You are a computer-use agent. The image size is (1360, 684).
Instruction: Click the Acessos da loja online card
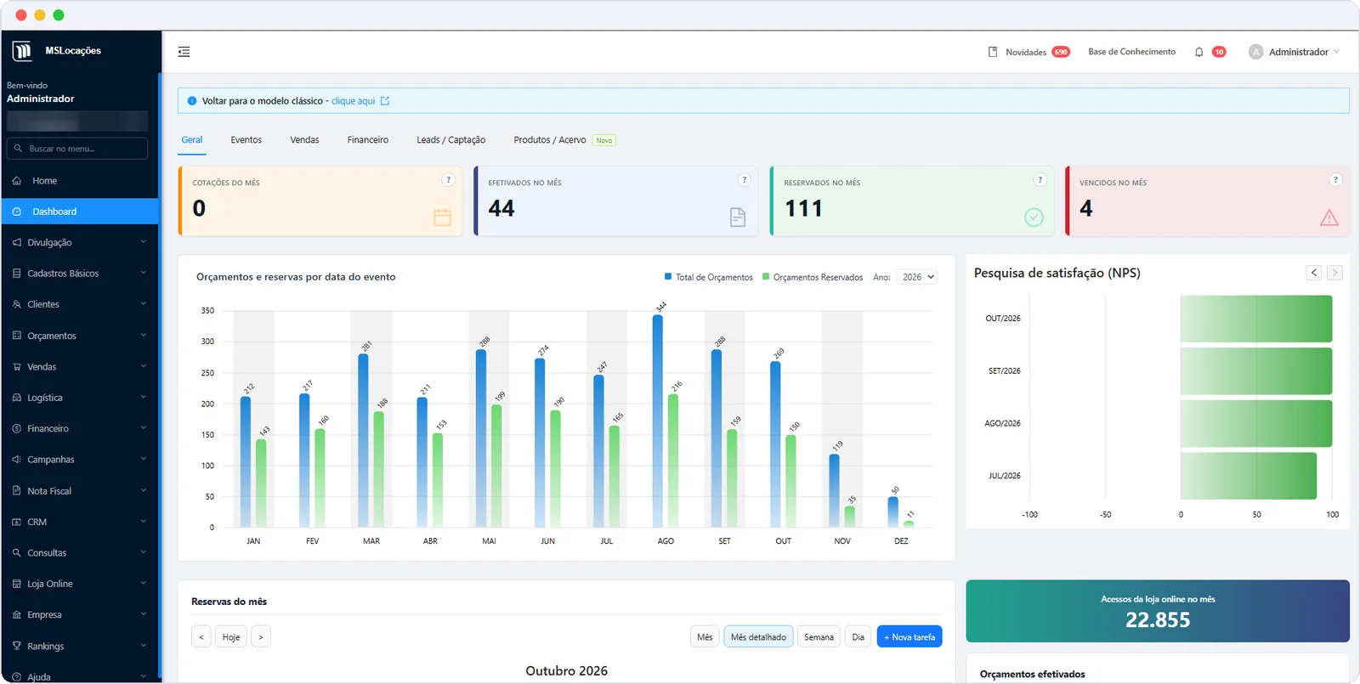(1158, 611)
